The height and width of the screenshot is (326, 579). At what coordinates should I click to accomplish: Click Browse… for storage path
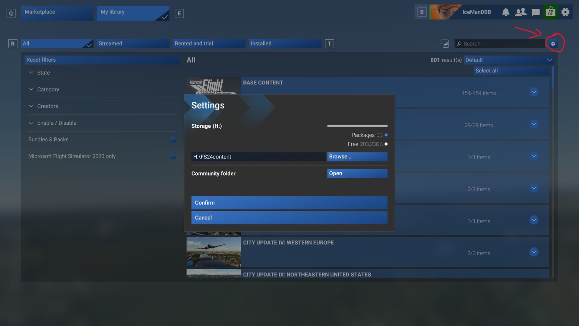(x=357, y=157)
